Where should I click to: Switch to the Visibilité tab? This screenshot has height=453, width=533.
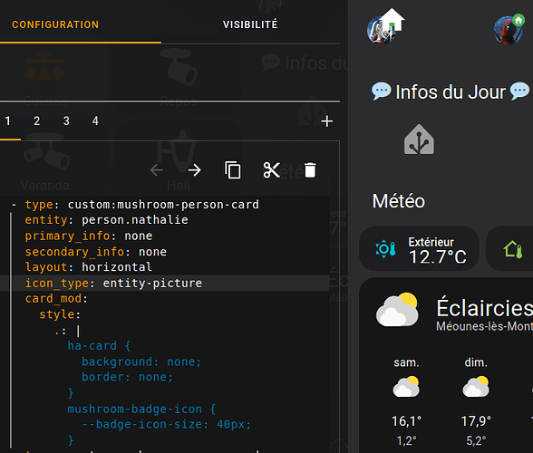[x=250, y=24]
